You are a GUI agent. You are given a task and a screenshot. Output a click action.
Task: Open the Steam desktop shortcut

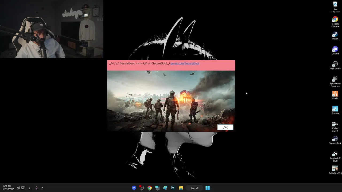(335, 36)
